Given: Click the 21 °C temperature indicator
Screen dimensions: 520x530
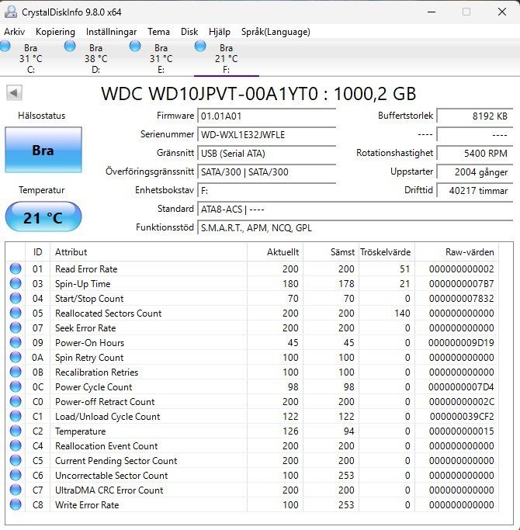Looking at the screenshot, I should pos(43,217).
